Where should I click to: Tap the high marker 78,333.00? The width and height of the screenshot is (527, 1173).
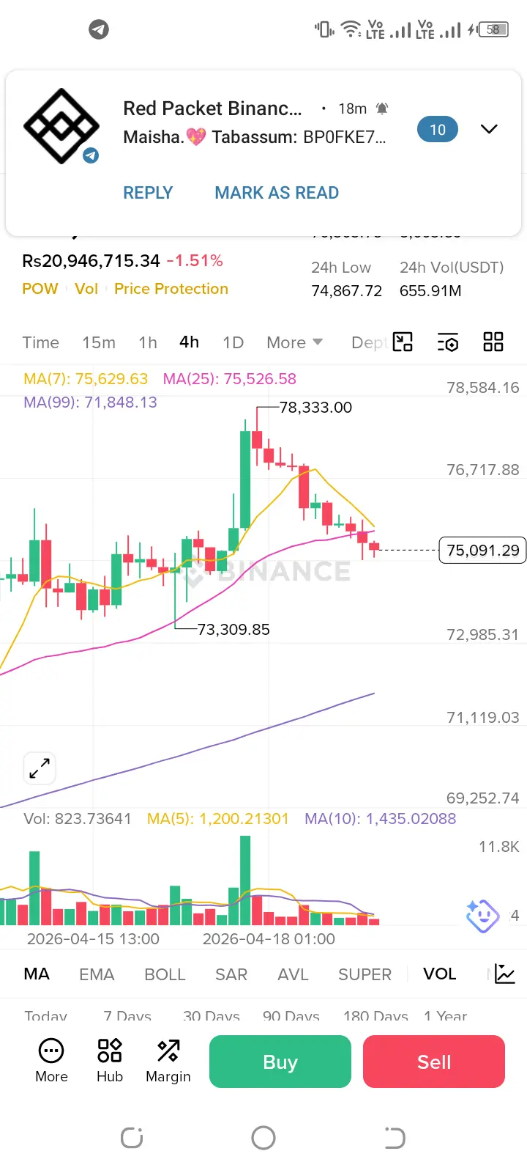315,407
